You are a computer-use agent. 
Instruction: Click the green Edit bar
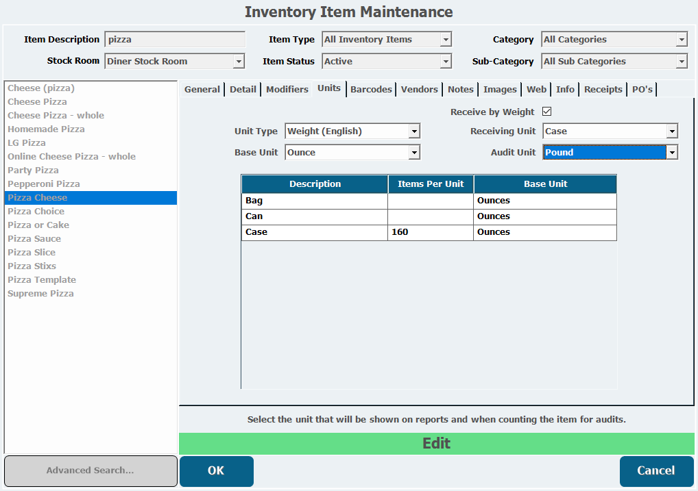pyautogui.click(x=436, y=443)
